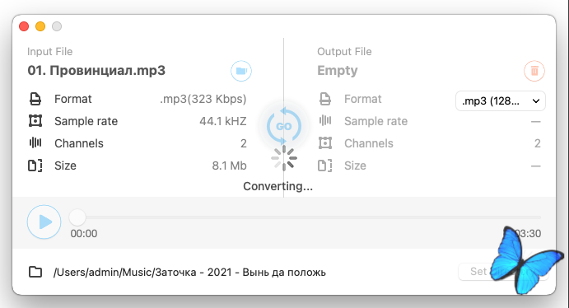This screenshot has height=308, width=569.
Task: Click the red trash delete output icon
Action: click(534, 71)
